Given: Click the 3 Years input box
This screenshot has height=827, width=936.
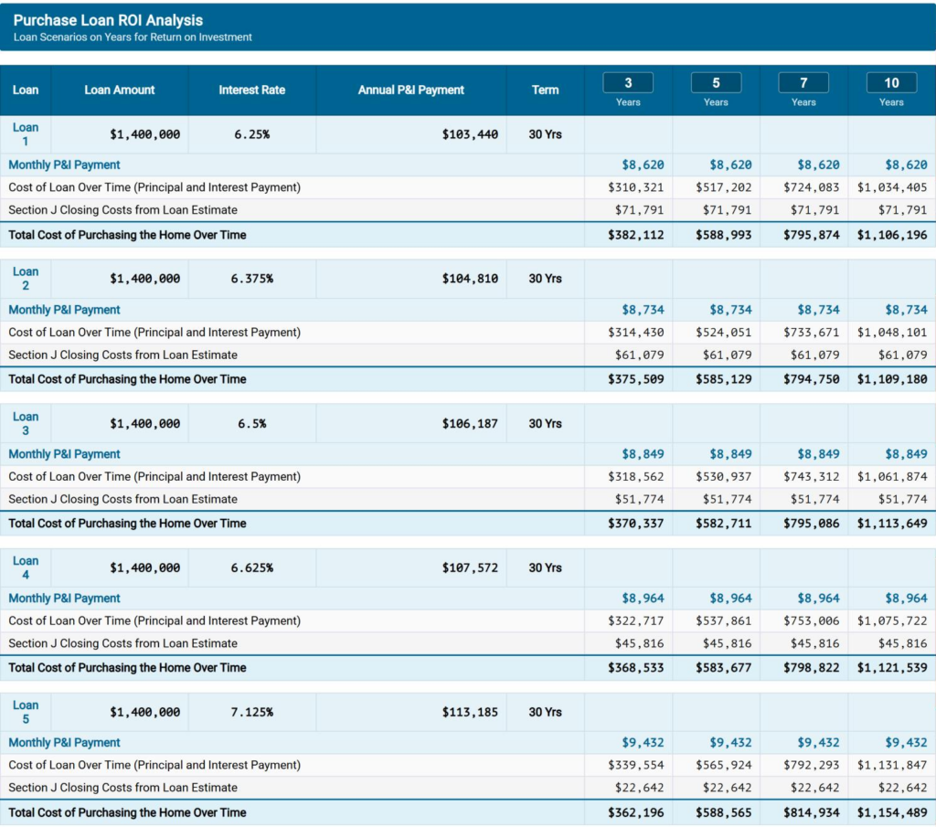Looking at the screenshot, I should (628, 82).
